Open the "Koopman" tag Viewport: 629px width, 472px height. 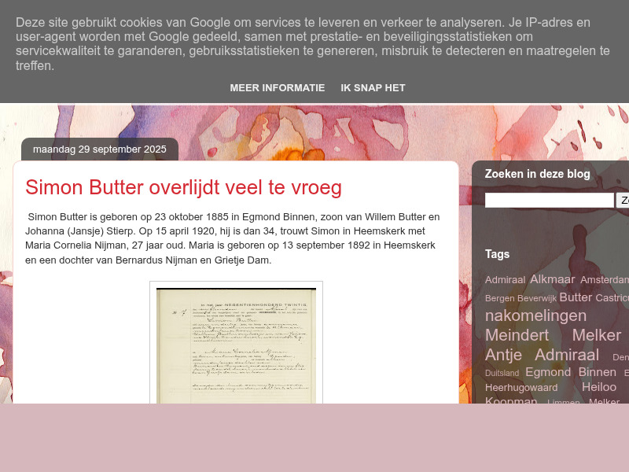tap(511, 401)
